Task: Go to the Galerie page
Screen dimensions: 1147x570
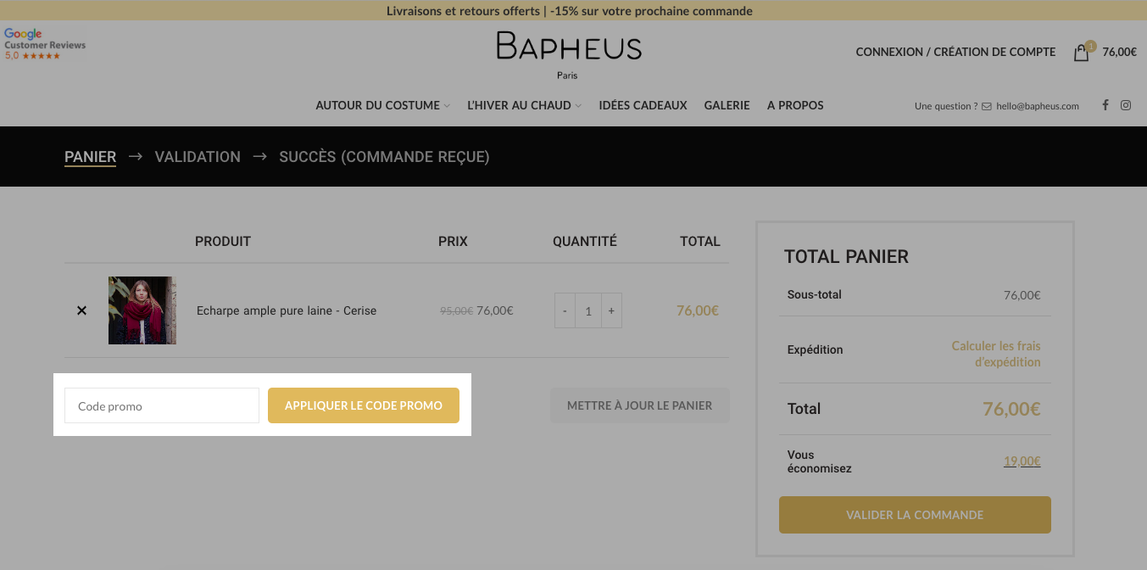Action: [x=727, y=105]
